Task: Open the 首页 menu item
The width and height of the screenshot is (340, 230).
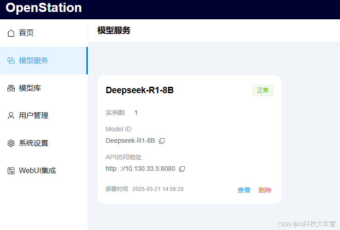Action: [44, 33]
